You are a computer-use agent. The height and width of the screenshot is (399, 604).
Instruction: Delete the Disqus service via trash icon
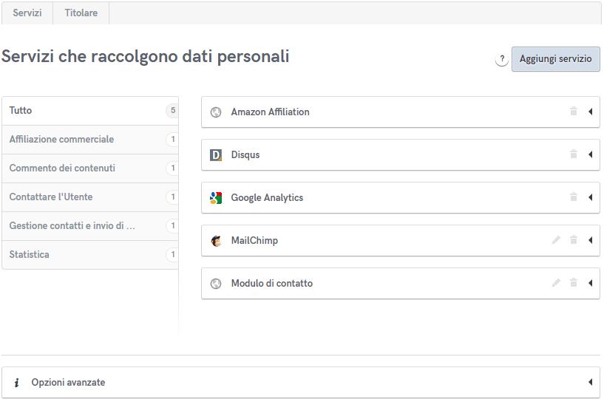(x=573, y=154)
